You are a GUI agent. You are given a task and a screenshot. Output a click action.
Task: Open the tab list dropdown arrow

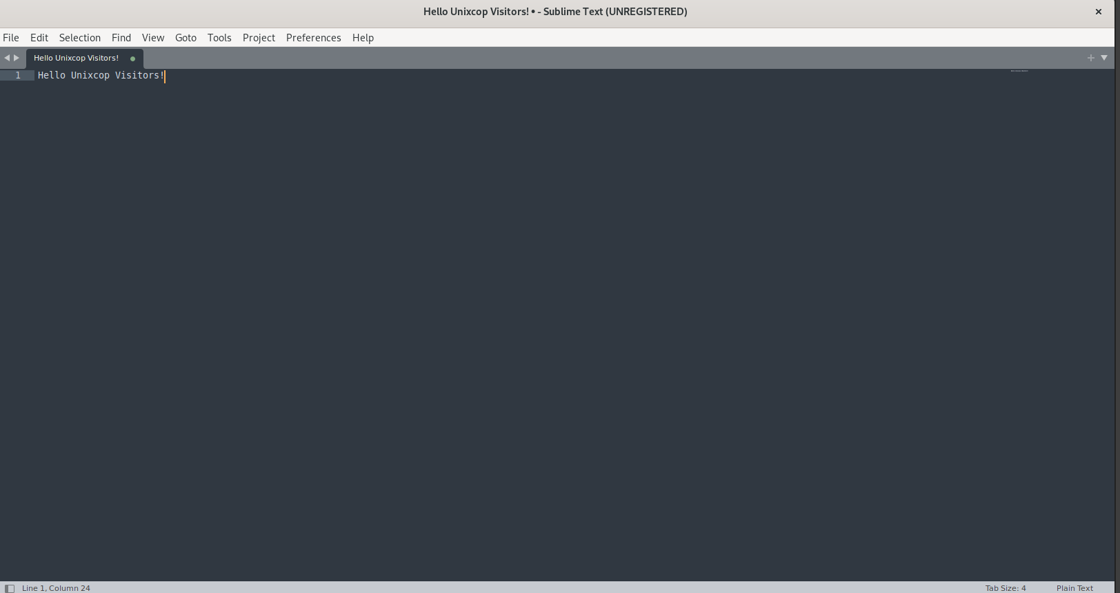[x=1104, y=58]
